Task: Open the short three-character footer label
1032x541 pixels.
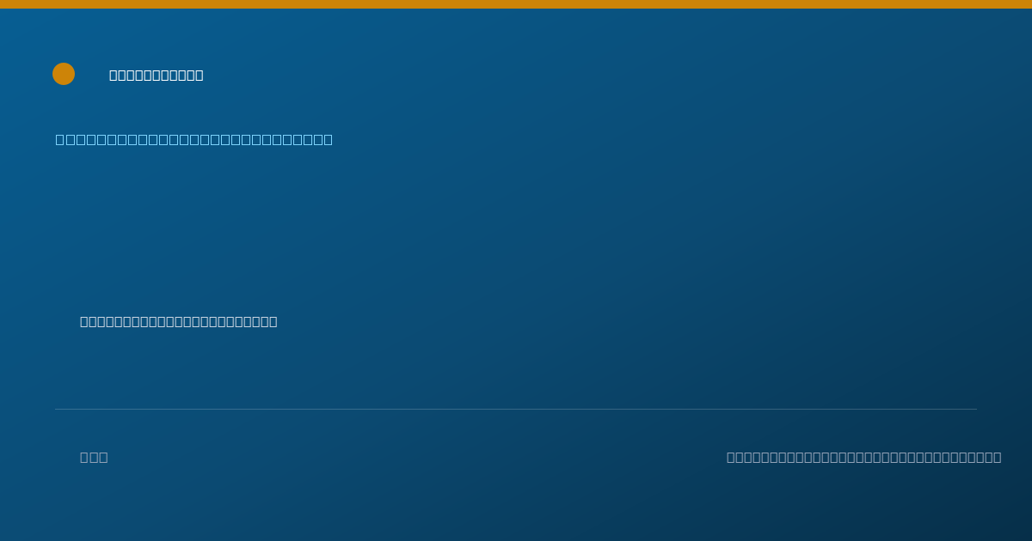Action: (x=94, y=458)
